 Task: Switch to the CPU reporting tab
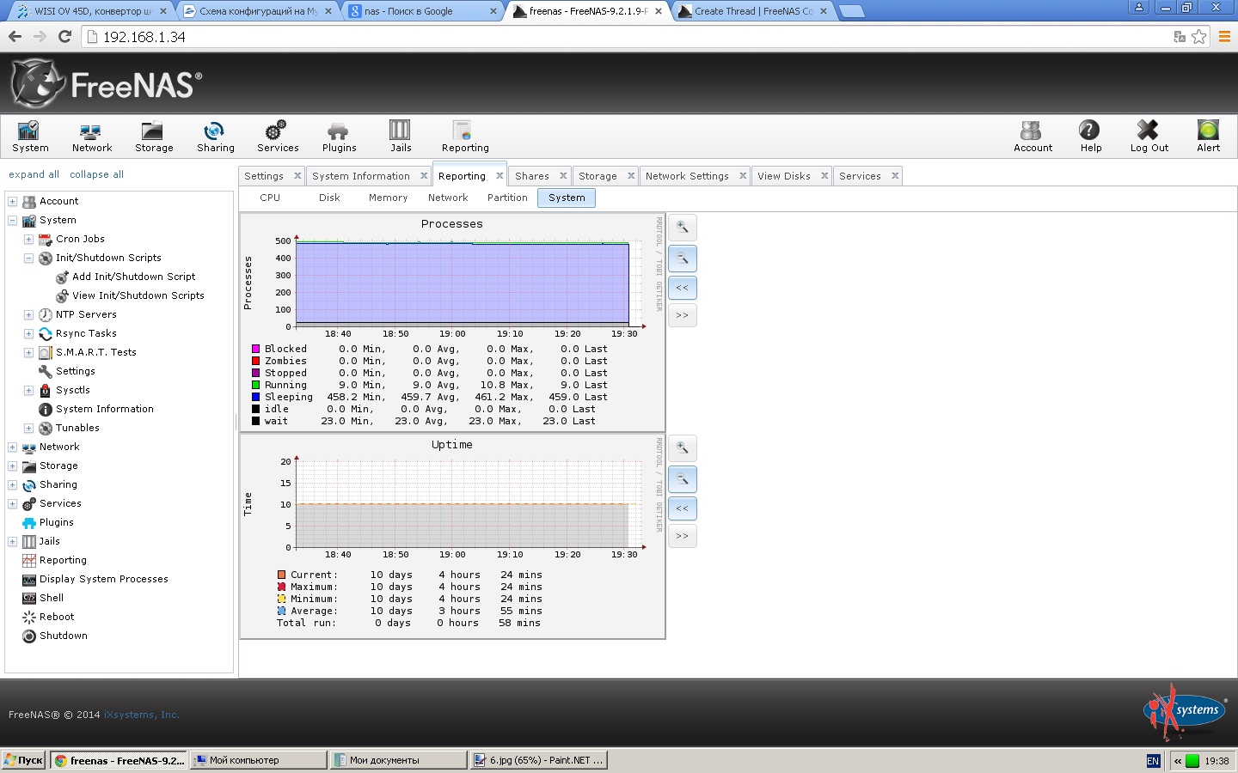(270, 198)
